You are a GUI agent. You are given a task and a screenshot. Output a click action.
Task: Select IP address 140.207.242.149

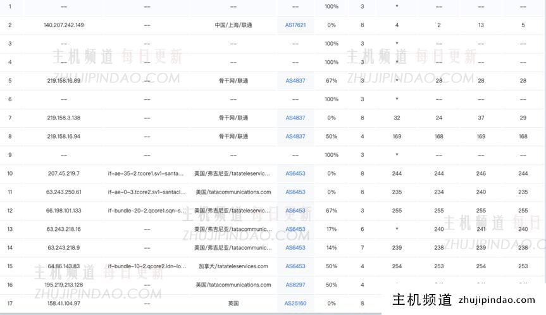click(x=64, y=25)
